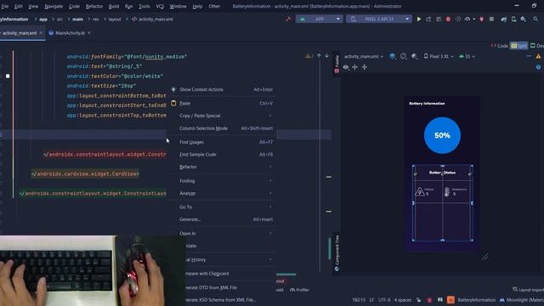The width and height of the screenshot is (544, 306).
Task: Open the magnifier Search Everywhere icon
Action: (x=535, y=19)
